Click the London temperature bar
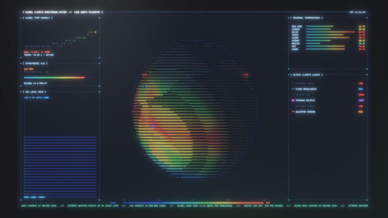Image resolution: width=388 pixels, height=218 pixels. (x=318, y=29)
